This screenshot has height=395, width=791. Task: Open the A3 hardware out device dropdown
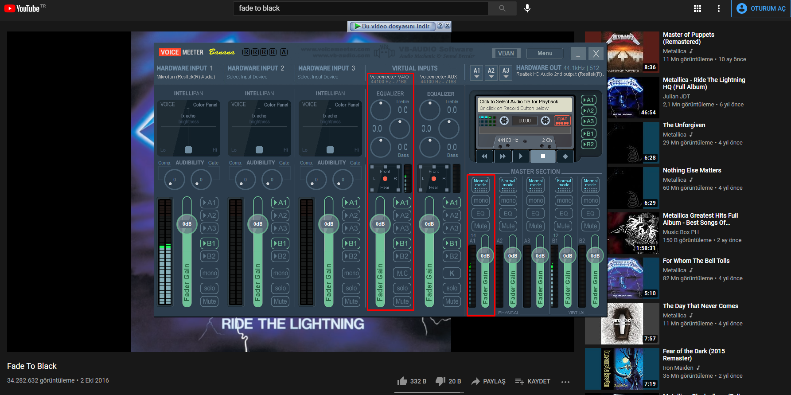[506, 73]
